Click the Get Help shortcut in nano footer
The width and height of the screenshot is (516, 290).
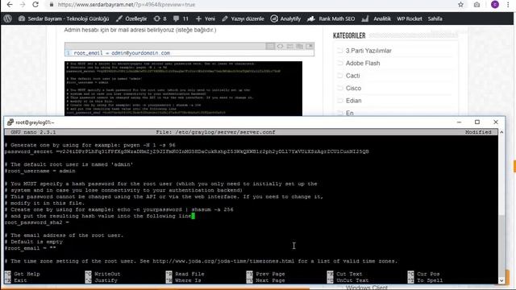click(x=23, y=274)
